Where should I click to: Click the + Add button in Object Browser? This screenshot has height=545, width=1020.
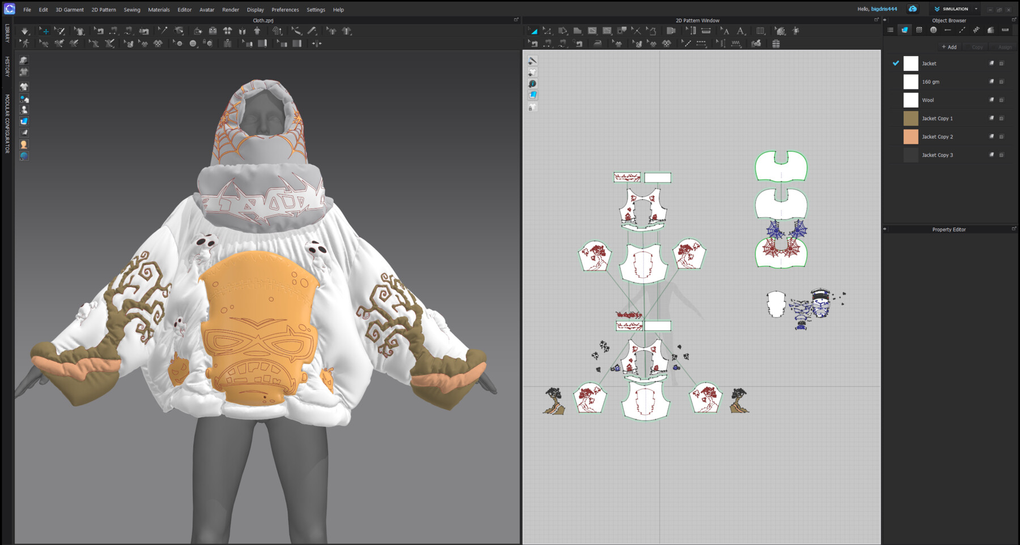tap(949, 47)
